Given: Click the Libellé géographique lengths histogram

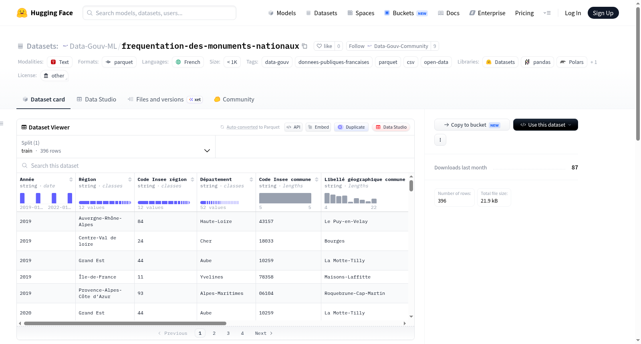Looking at the screenshot, I should pyautogui.click(x=351, y=198).
